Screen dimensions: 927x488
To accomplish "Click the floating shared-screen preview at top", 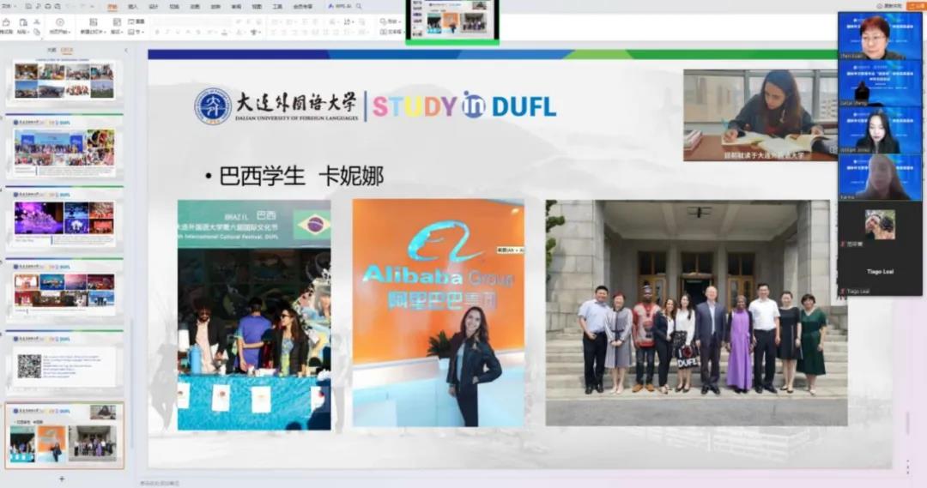I will click(452, 21).
